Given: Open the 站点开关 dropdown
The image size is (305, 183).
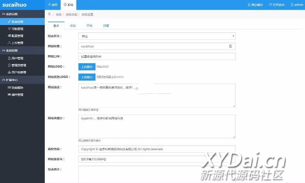Looking at the screenshot, I should tap(157, 36).
